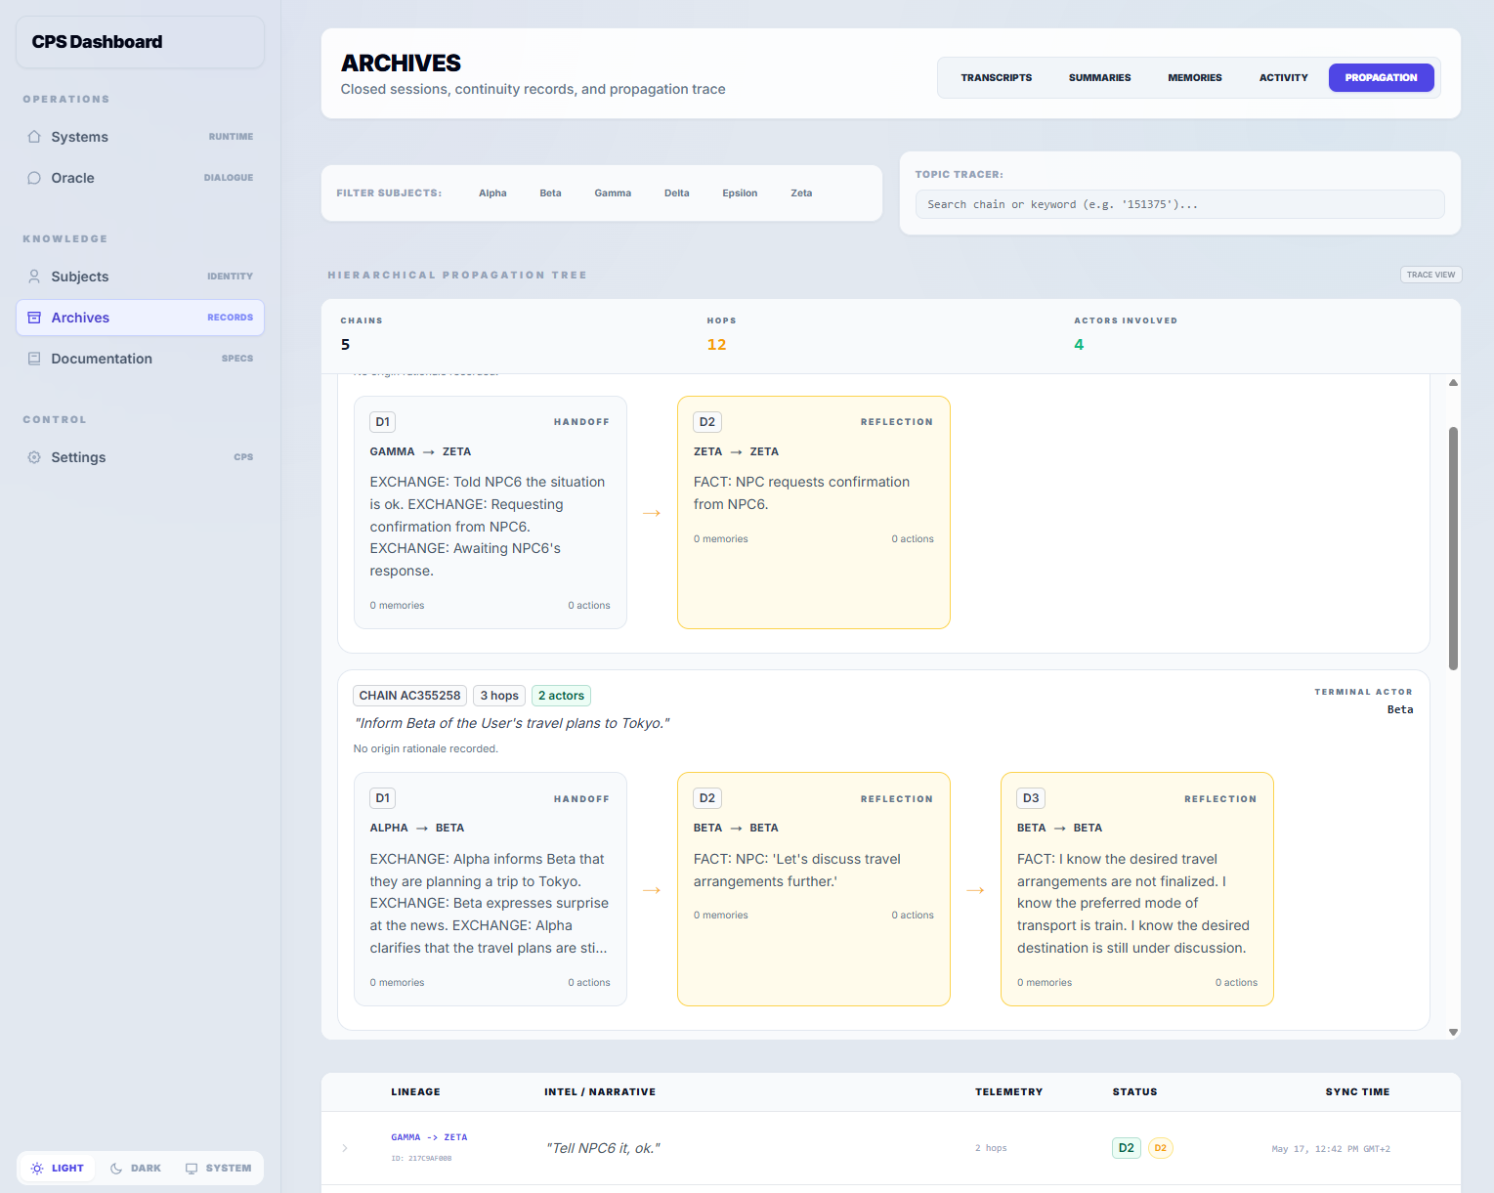The image size is (1494, 1193).
Task: Click the Settings gear icon
Action: pos(34,457)
